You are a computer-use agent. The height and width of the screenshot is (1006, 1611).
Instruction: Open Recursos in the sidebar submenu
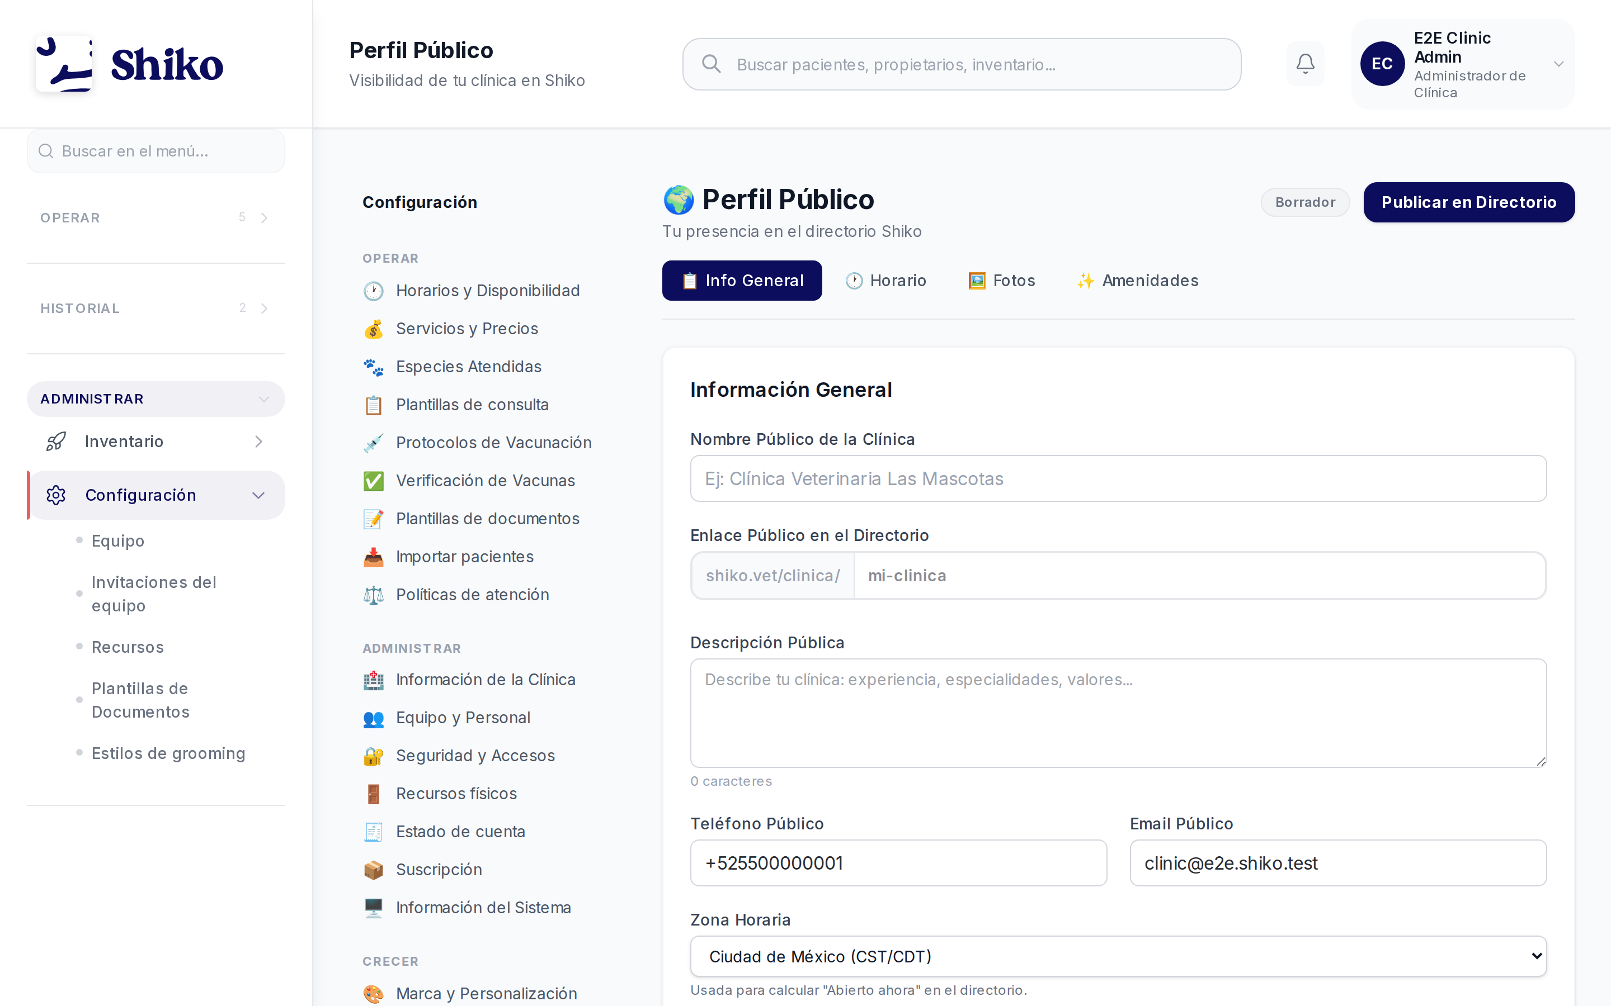point(128,647)
